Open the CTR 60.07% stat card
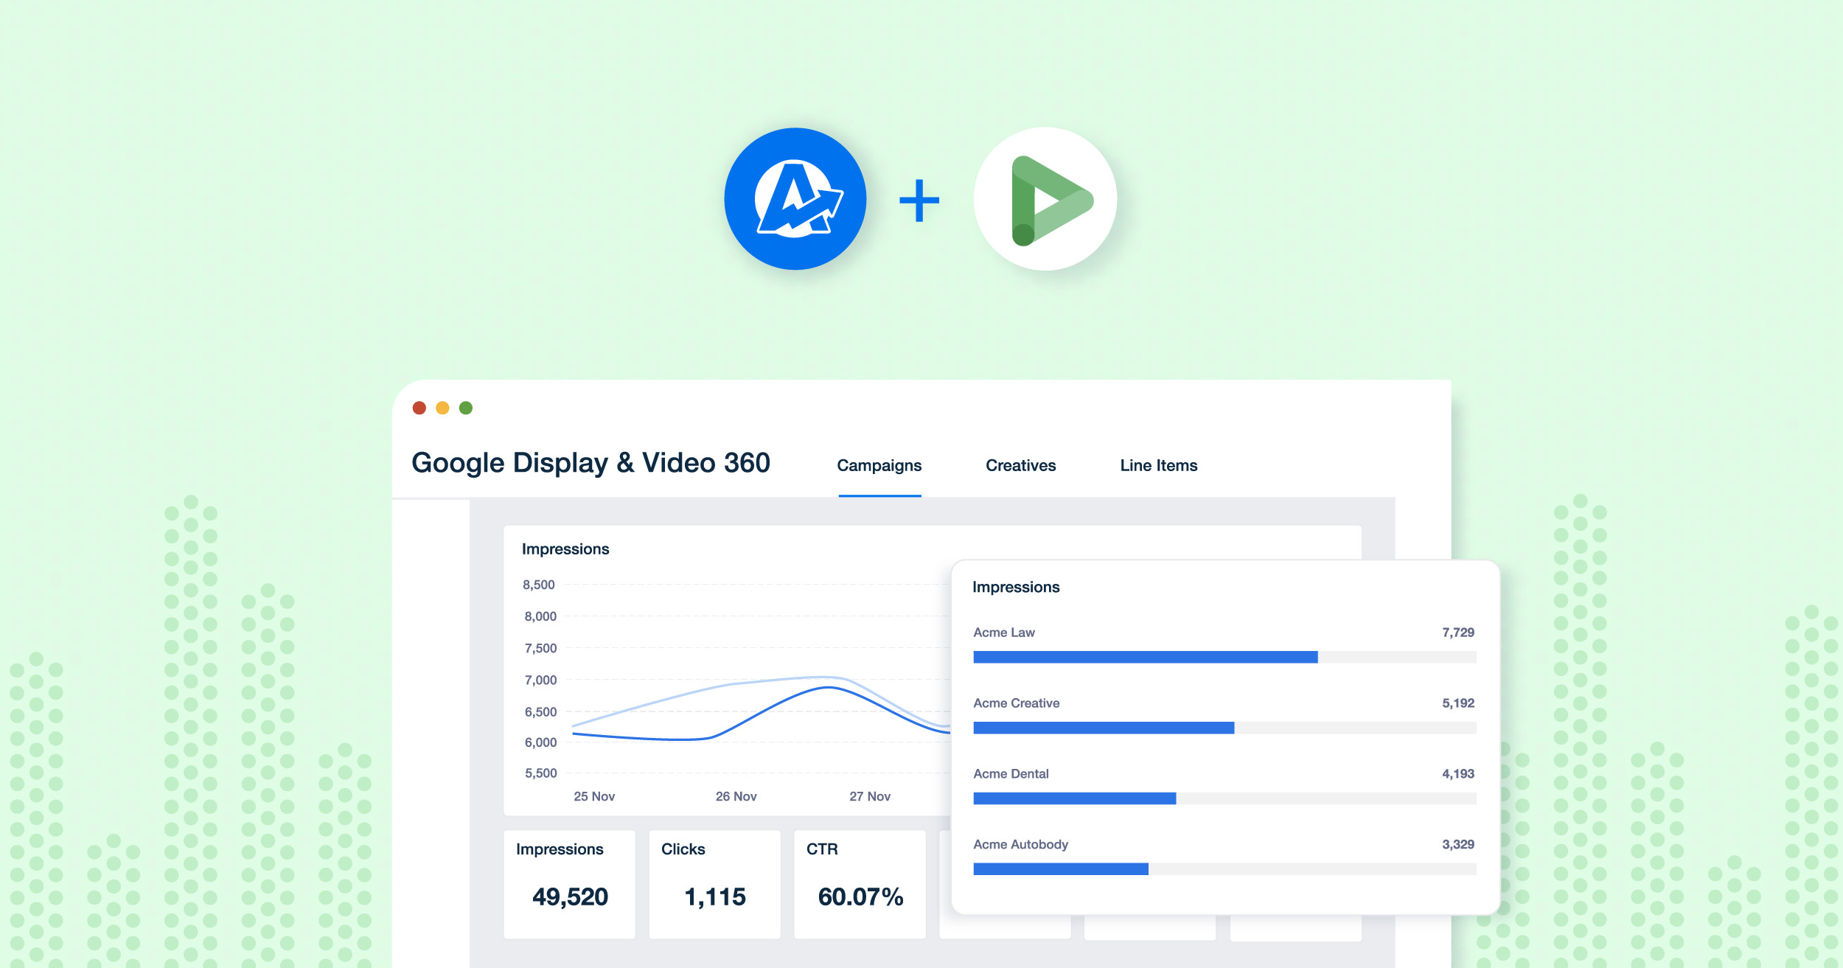 tap(860, 885)
